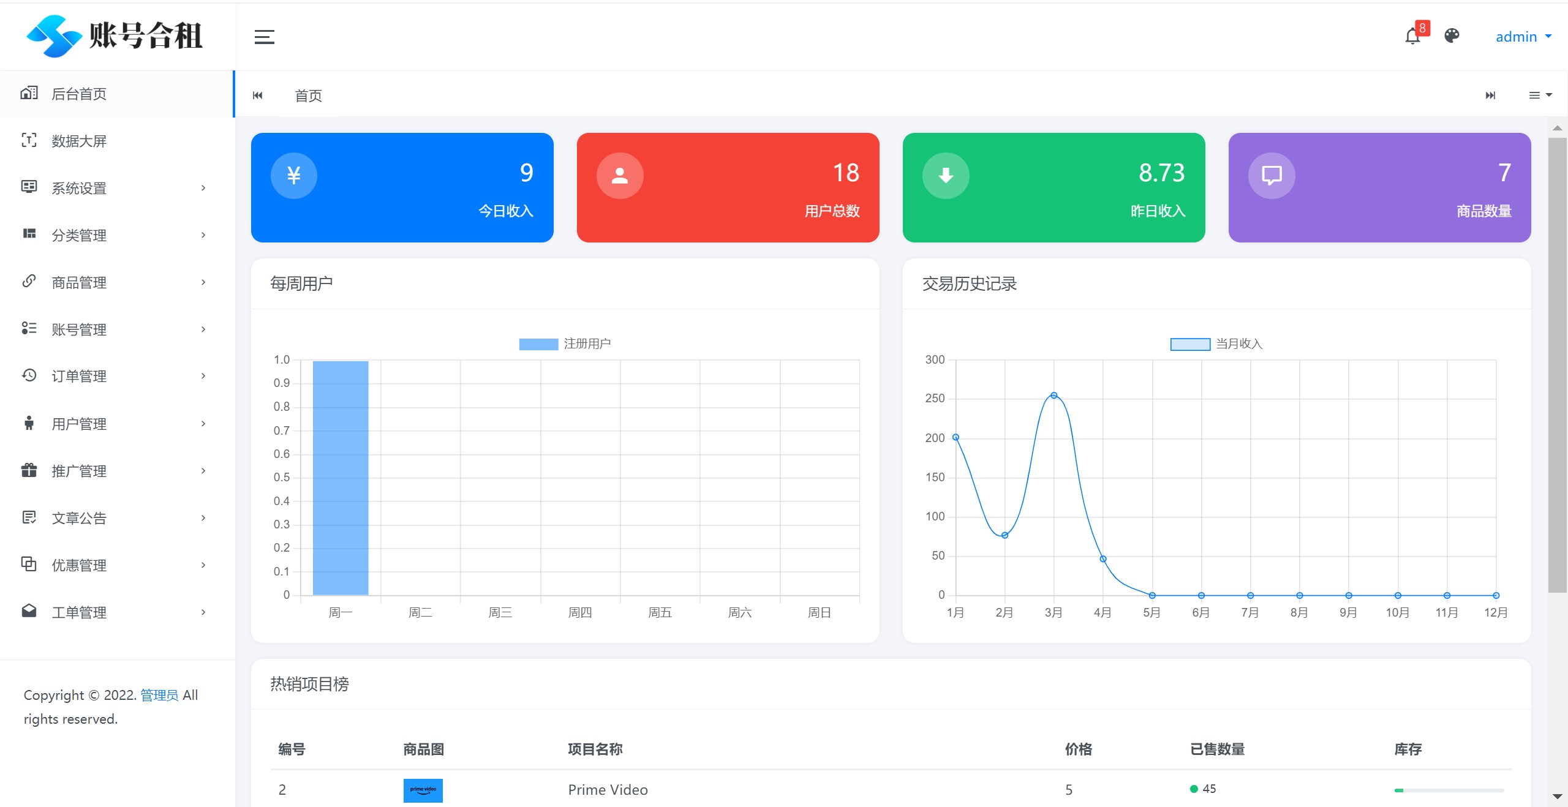Click the 系统设置 sidebar icon
The width and height of the screenshot is (1568, 807).
click(29, 187)
